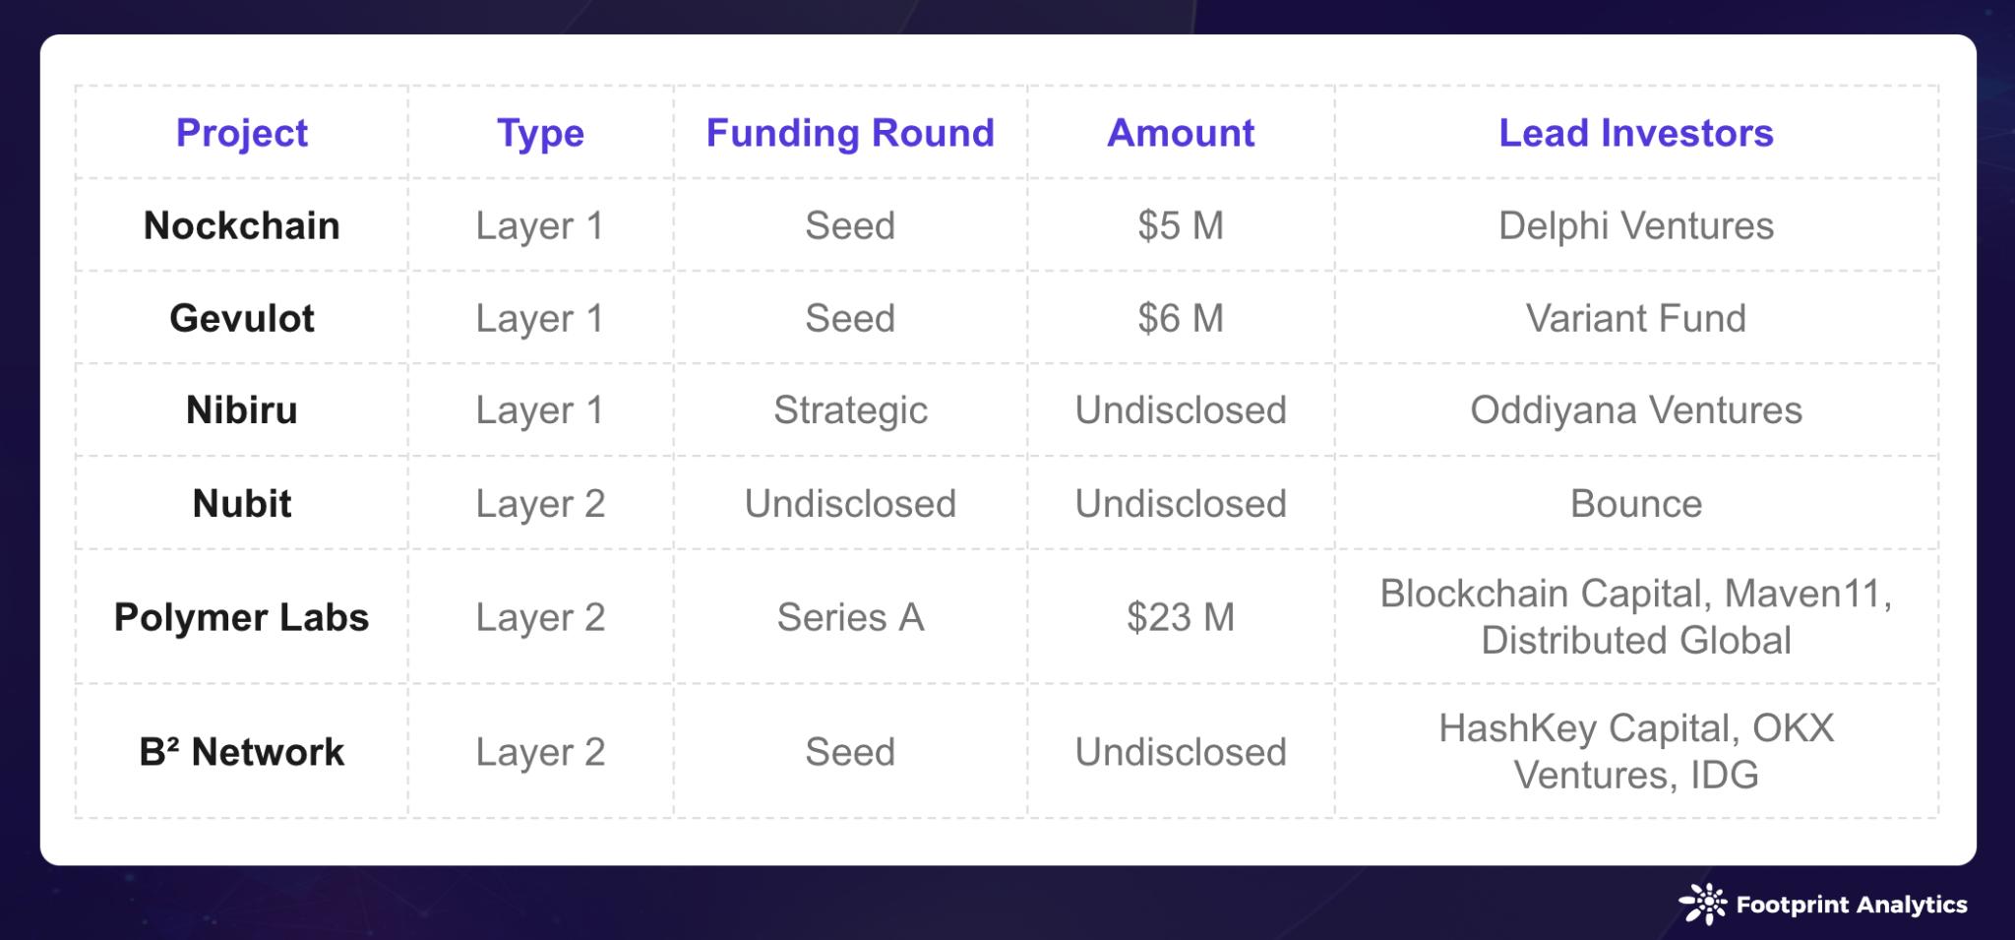Select the Gevulot project cell
This screenshot has height=940, width=2015.
(242, 318)
